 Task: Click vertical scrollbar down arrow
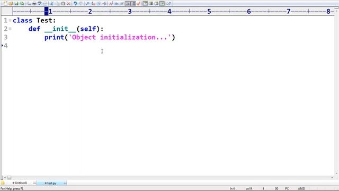point(336,173)
